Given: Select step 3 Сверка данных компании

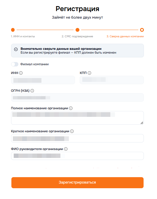Looking at the screenshot, I should (125, 36).
